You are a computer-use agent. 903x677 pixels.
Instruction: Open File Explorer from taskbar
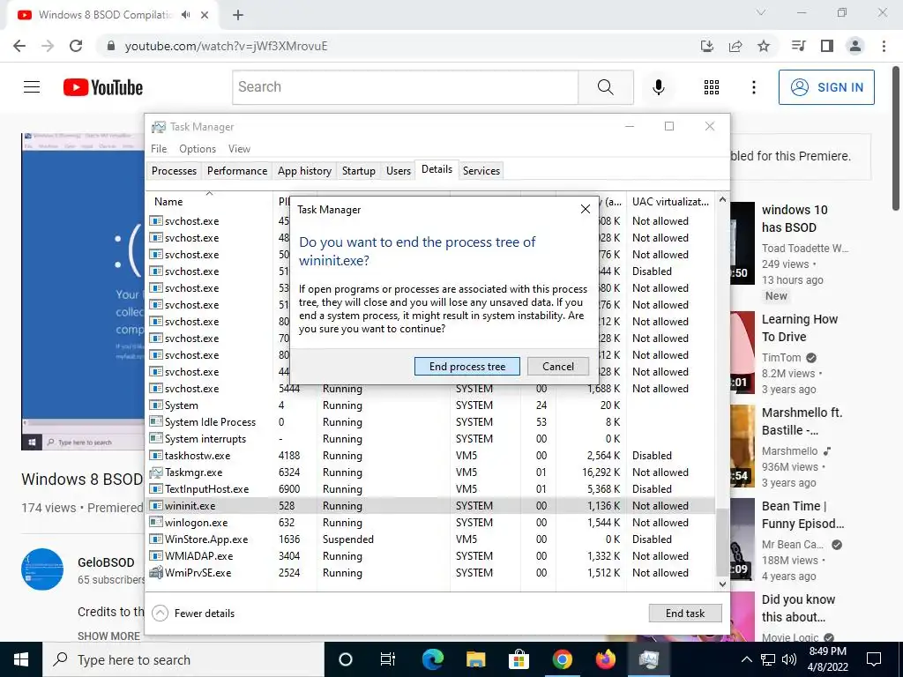pos(475,659)
